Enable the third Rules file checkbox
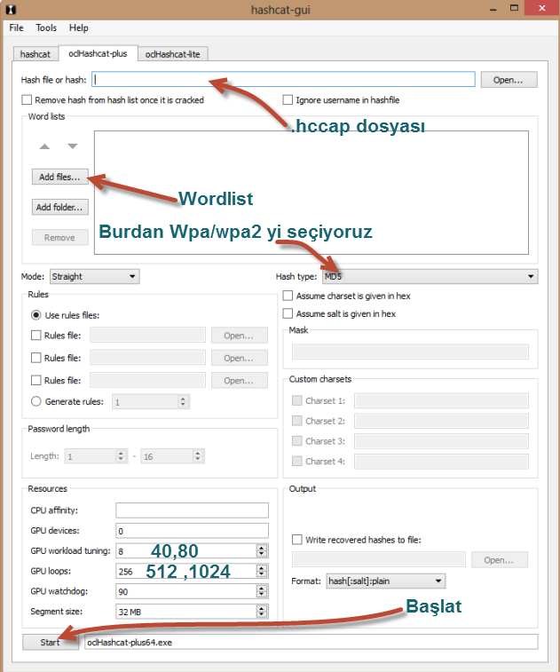Image resolution: width=560 pixels, height=672 pixels. pos(36,381)
